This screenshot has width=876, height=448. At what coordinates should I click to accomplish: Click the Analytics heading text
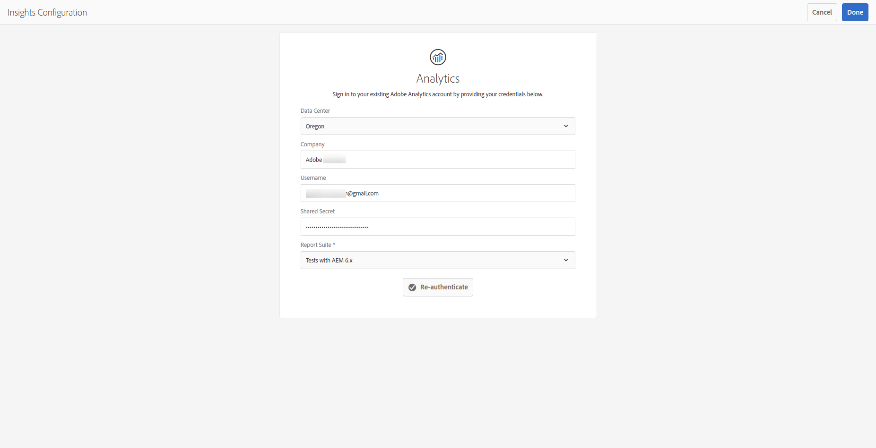(x=438, y=78)
